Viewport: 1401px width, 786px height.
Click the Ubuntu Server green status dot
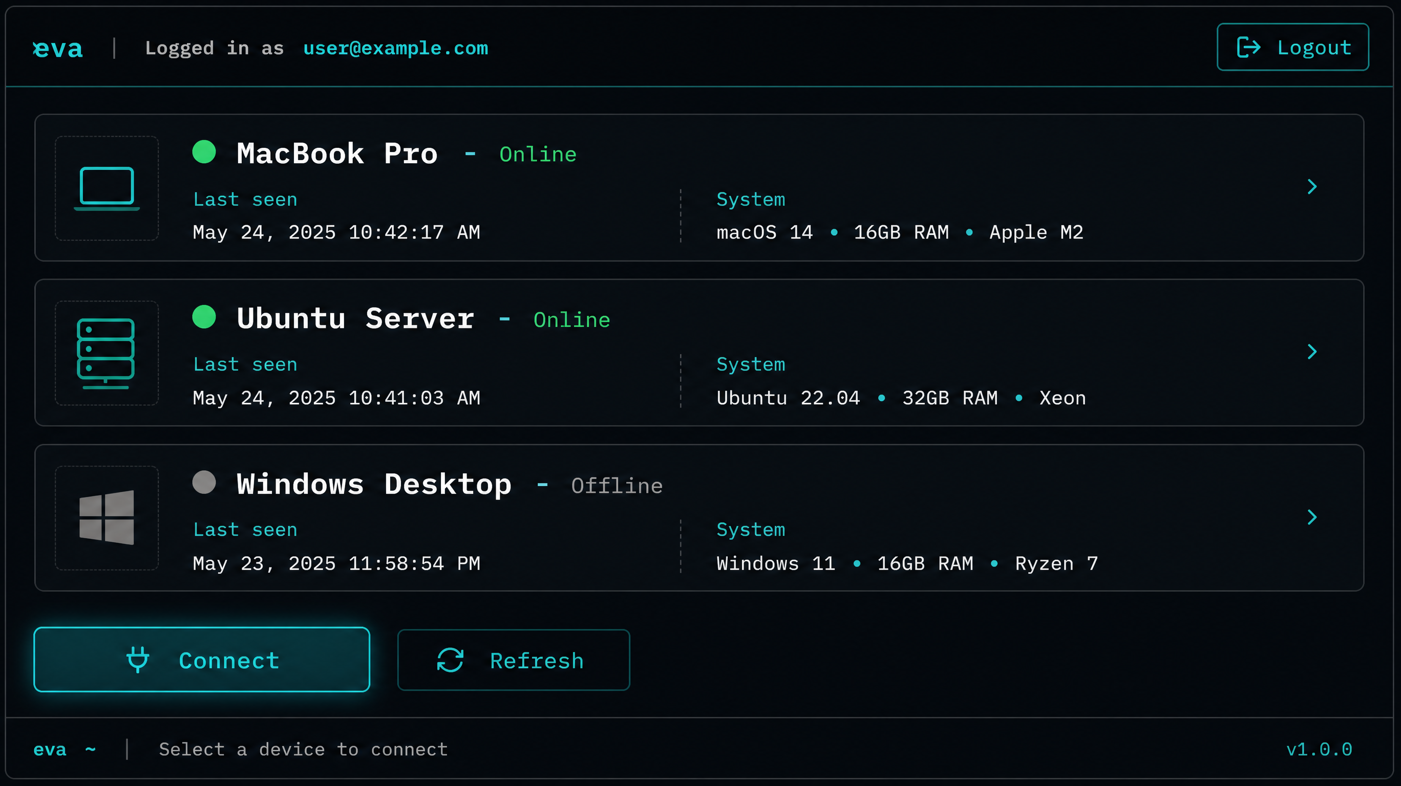[204, 317]
